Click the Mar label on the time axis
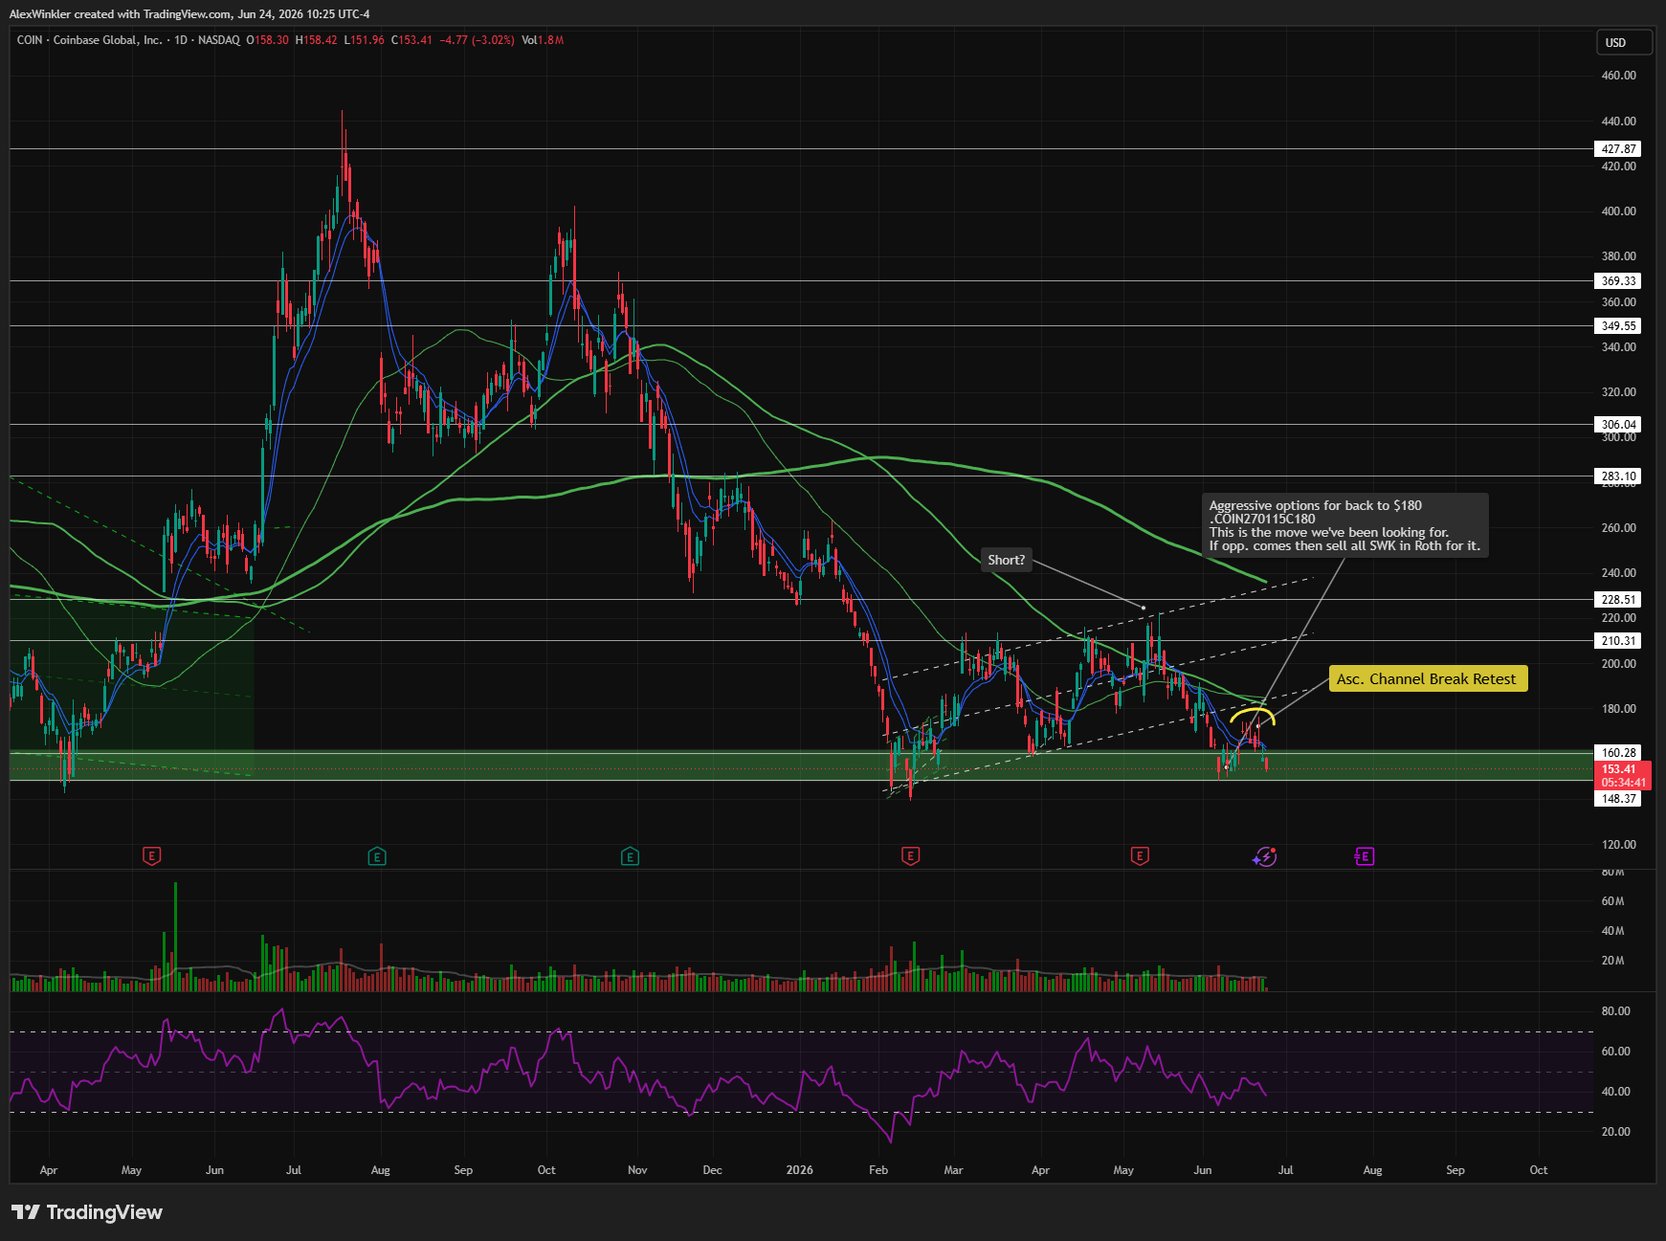 click(953, 1170)
